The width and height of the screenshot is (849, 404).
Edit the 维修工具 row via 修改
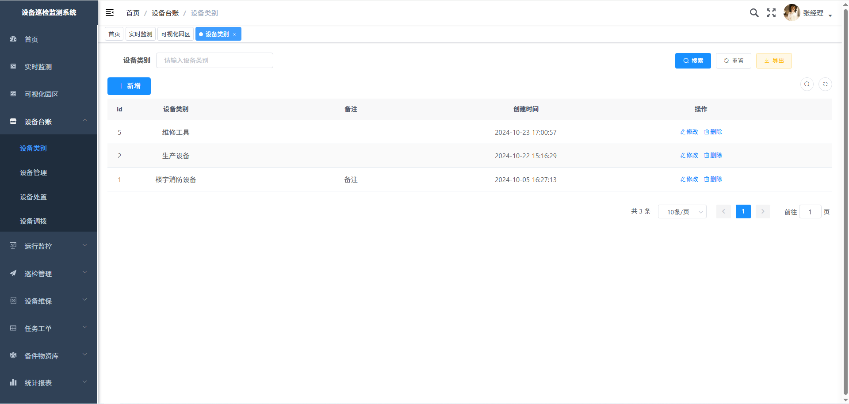689,132
